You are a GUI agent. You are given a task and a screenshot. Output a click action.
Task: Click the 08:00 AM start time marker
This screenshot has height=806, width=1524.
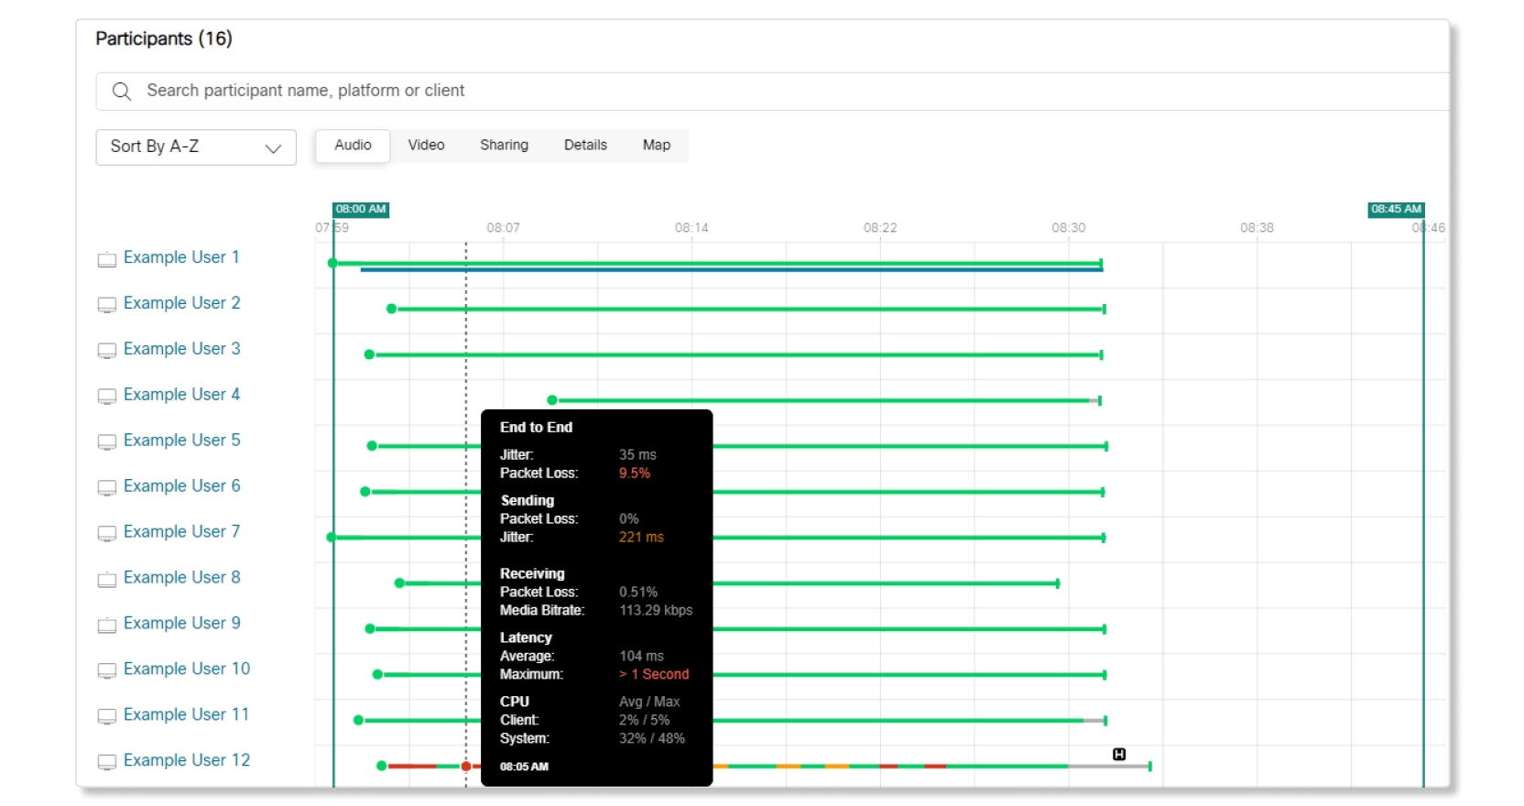(x=360, y=209)
